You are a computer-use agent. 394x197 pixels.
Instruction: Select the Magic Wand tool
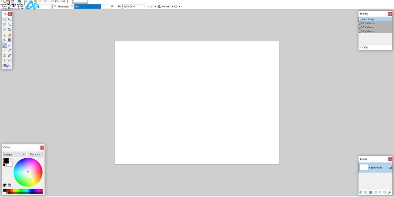click(x=4, y=35)
